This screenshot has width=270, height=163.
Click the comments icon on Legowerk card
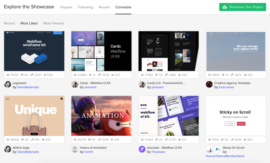pos(22,75)
